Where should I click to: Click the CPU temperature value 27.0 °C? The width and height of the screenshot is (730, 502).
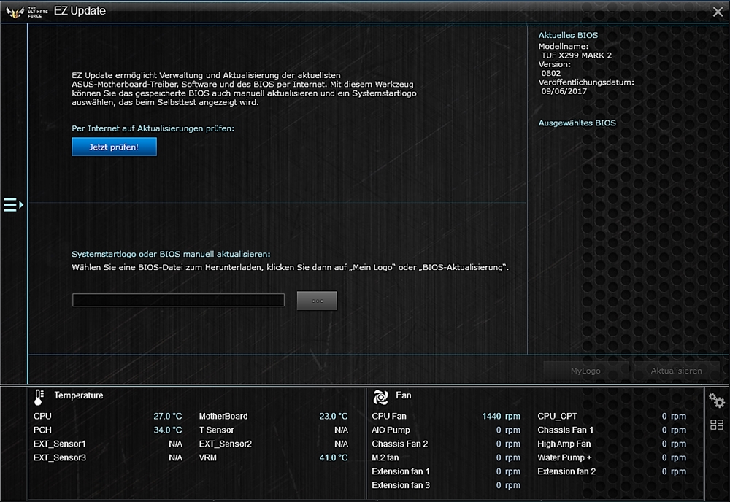(168, 417)
